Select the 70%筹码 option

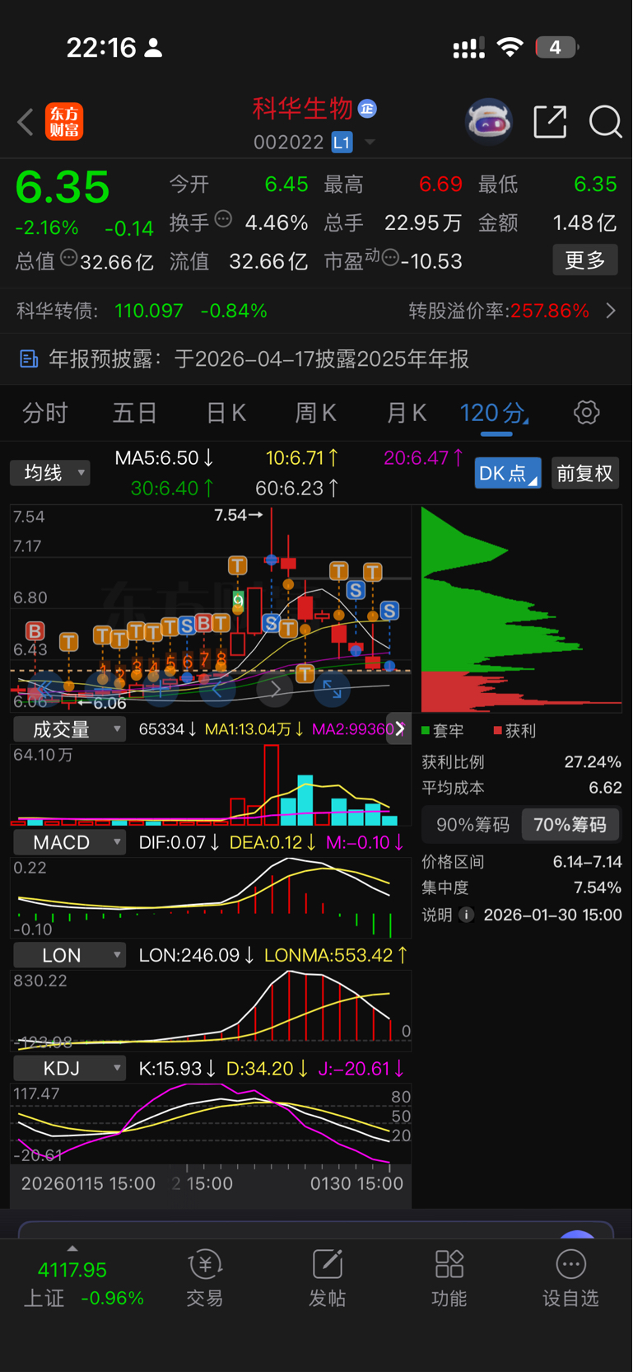570,825
